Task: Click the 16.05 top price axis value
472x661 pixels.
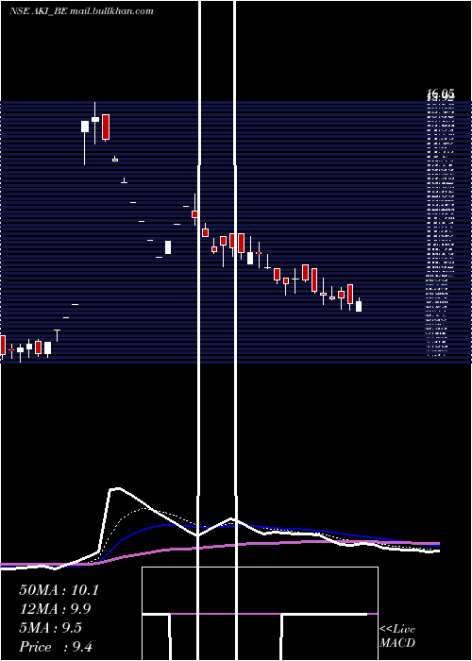Action: pyautogui.click(x=441, y=93)
